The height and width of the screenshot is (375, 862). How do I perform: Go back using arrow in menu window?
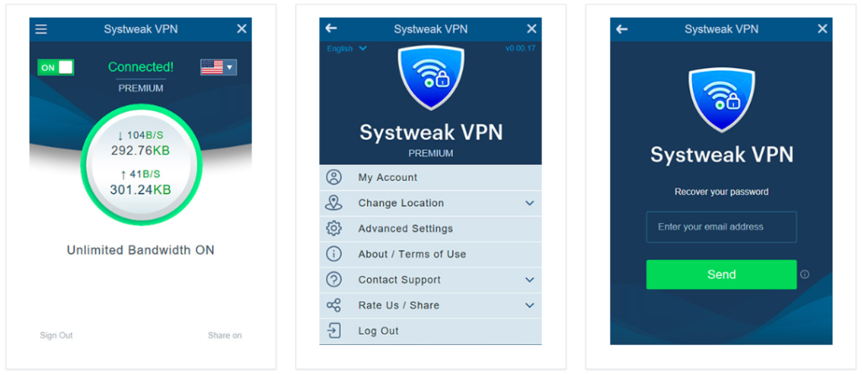(x=331, y=29)
